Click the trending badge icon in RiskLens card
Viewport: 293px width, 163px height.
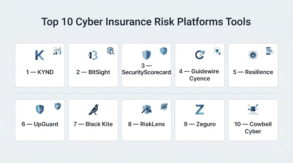coord(164,106)
